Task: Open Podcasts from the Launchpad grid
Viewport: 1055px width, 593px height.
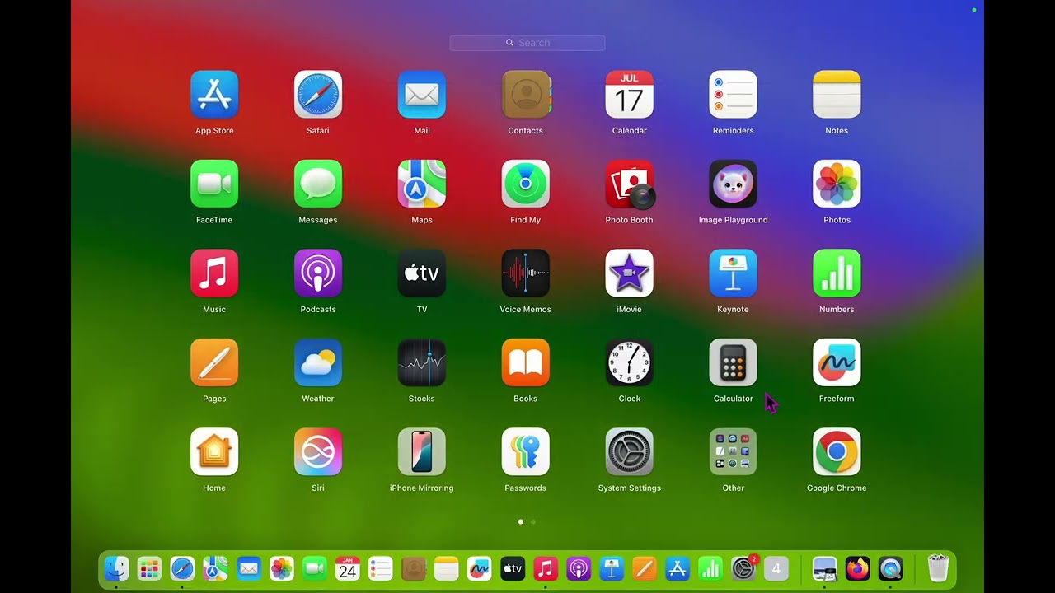Action: point(318,273)
